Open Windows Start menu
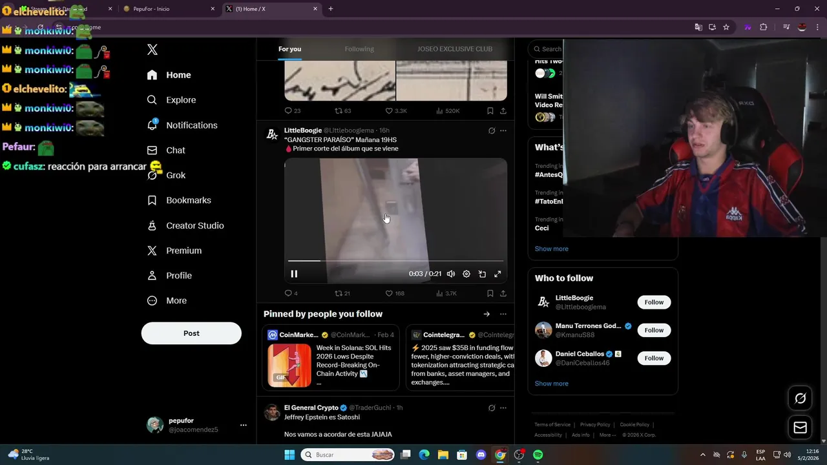 289,455
